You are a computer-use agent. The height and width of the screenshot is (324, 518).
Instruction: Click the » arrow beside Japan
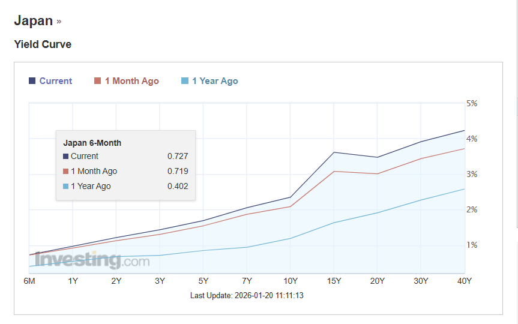coord(59,22)
